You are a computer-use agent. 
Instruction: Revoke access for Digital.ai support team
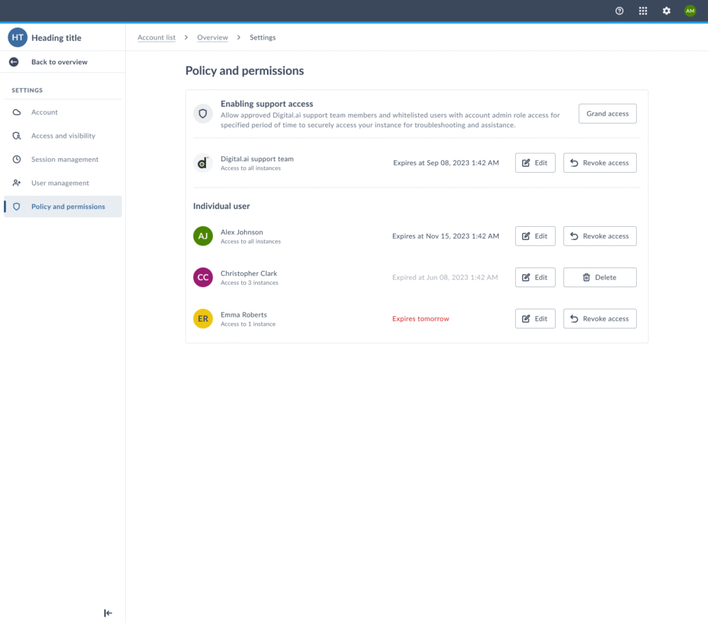pyautogui.click(x=599, y=163)
